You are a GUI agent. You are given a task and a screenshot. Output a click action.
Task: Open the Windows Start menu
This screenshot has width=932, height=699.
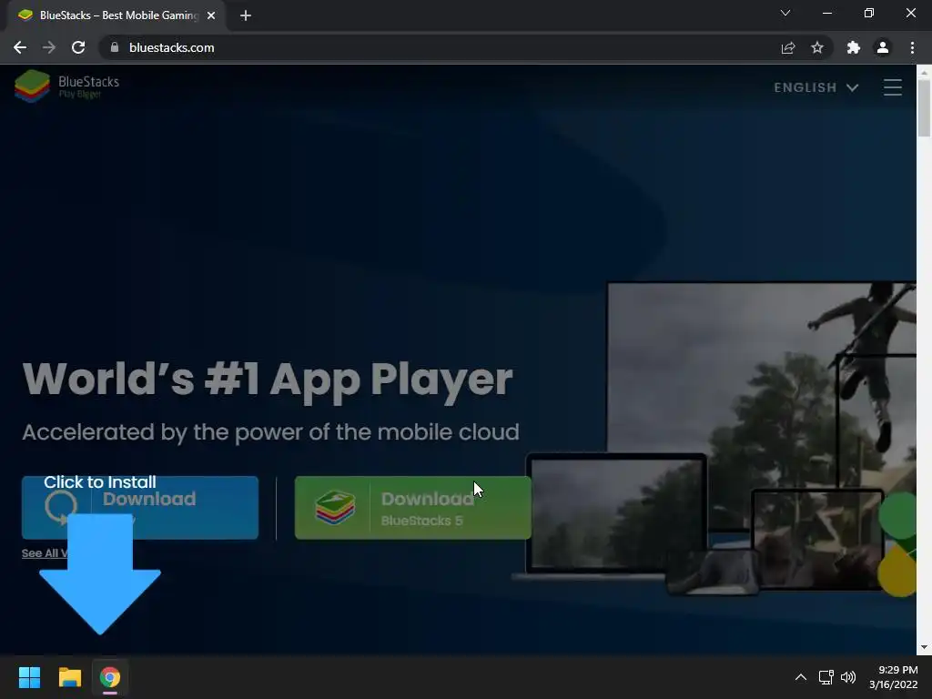29,677
